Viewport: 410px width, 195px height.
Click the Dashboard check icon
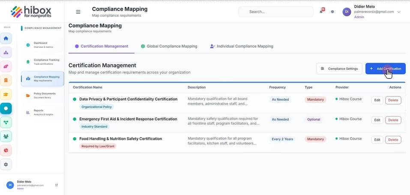pos(28,45)
